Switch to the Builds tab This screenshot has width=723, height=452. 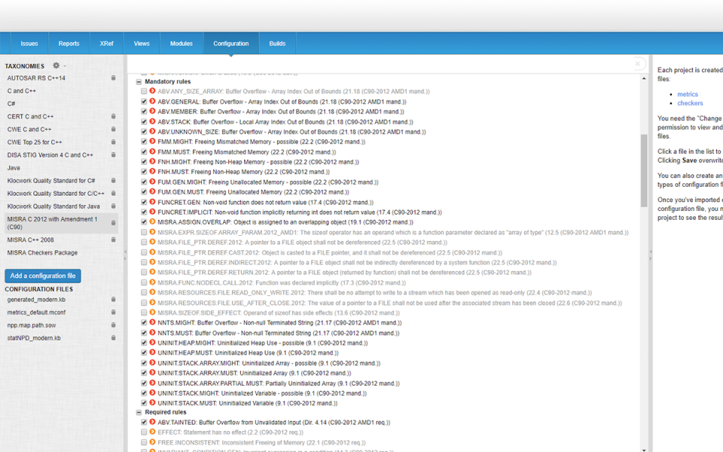[277, 43]
